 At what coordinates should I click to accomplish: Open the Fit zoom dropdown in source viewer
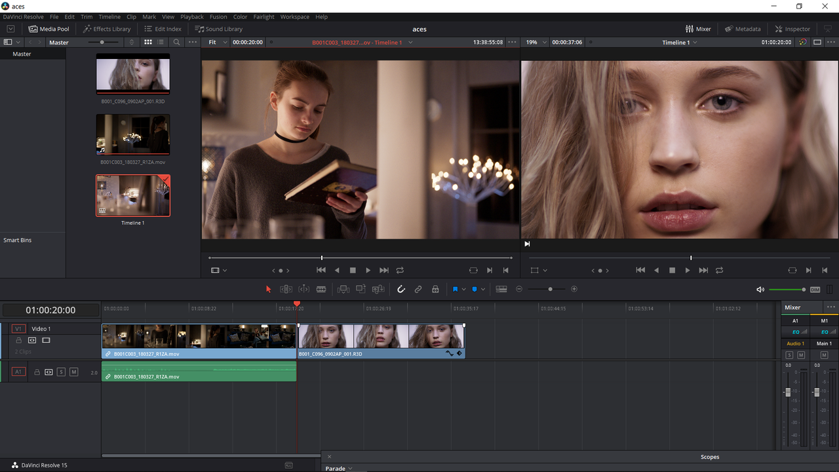coord(216,42)
